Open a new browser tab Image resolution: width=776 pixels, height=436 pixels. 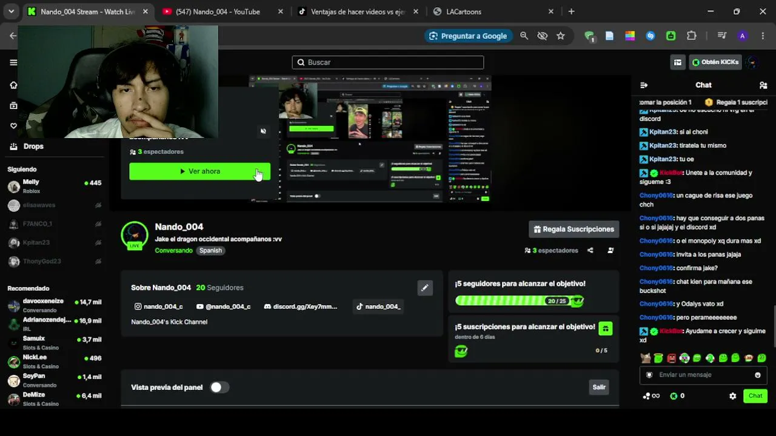pos(571,12)
